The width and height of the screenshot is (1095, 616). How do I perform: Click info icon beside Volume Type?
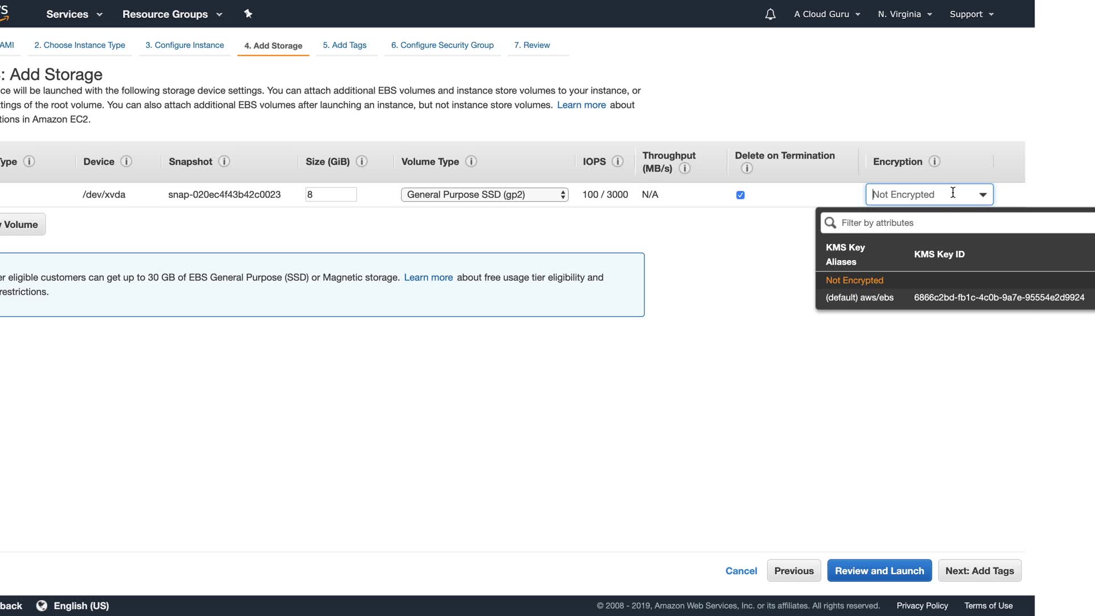point(471,161)
